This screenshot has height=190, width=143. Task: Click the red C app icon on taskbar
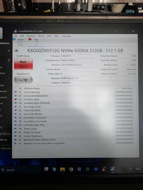pyautogui.click(x=104, y=169)
